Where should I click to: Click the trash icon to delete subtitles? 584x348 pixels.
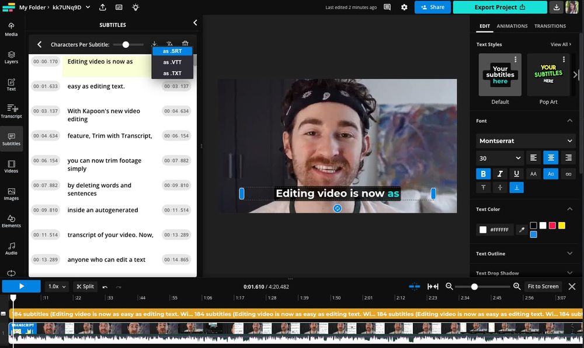[185, 43]
